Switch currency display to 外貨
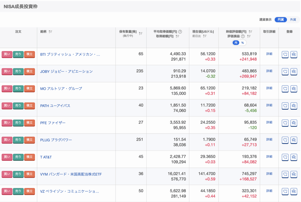The width and height of the screenshot is (301, 202). coord(293,20)
